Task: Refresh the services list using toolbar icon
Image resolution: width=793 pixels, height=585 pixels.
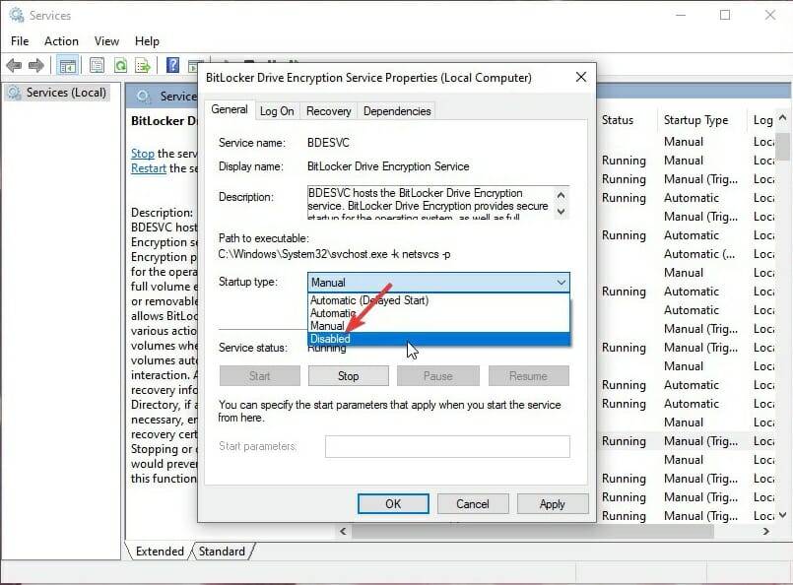Action: (x=119, y=64)
